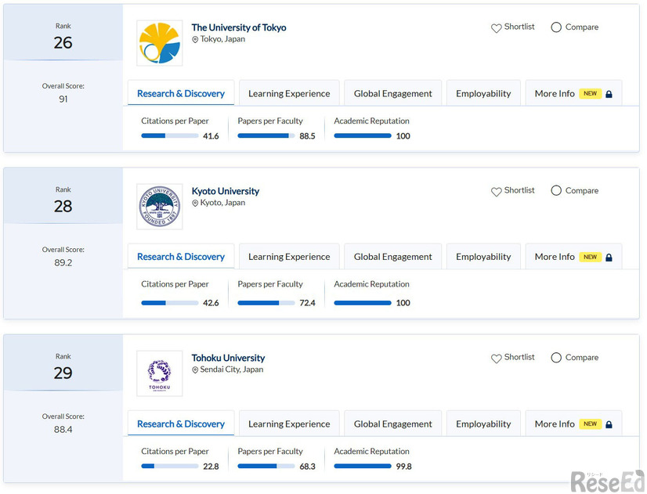Select Compare radio for University of Tokyo
The width and height of the screenshot is (647, 494).
tap(556, 27)
